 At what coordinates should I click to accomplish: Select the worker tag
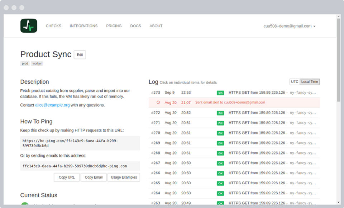pyautogui.click(x=37, y=63)
